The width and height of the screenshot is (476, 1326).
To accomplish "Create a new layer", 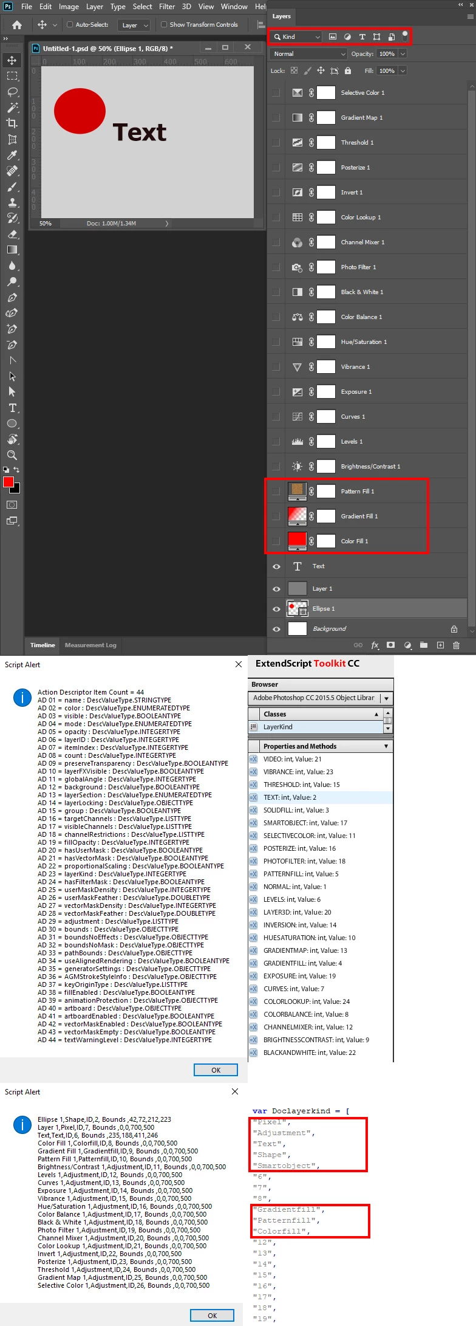I will point(440,645).
